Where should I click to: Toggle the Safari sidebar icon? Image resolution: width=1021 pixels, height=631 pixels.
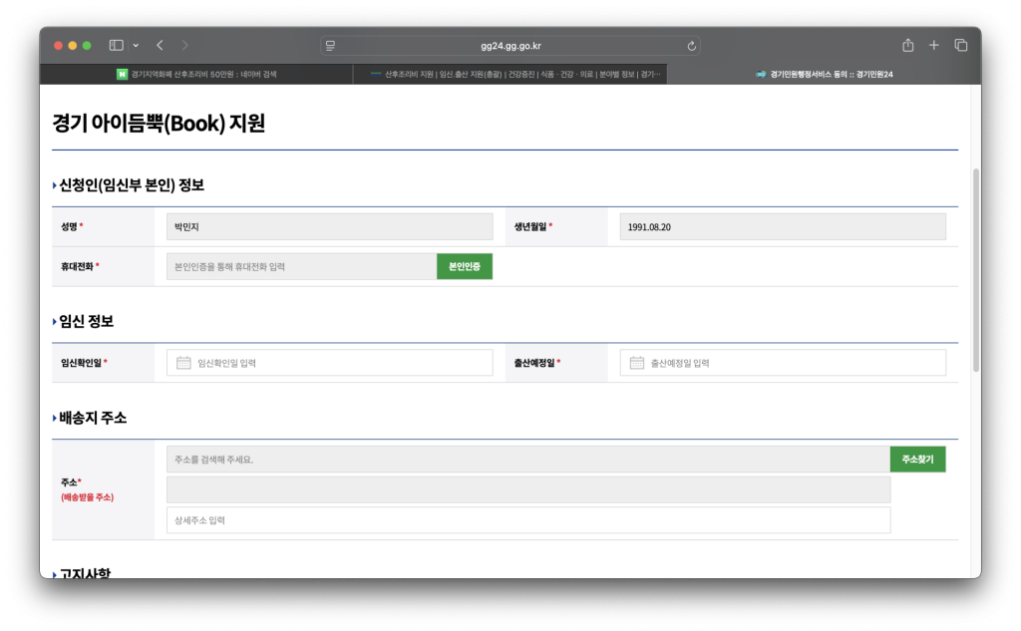(116, 45)
